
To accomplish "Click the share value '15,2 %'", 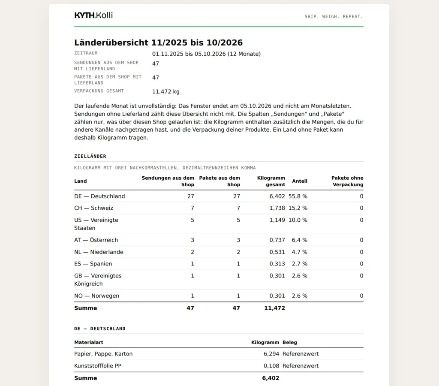I will click(298, 208).
